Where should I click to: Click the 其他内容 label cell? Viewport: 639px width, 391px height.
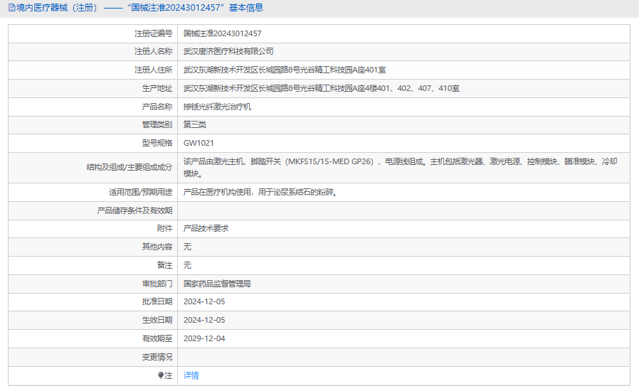[93, 247]
